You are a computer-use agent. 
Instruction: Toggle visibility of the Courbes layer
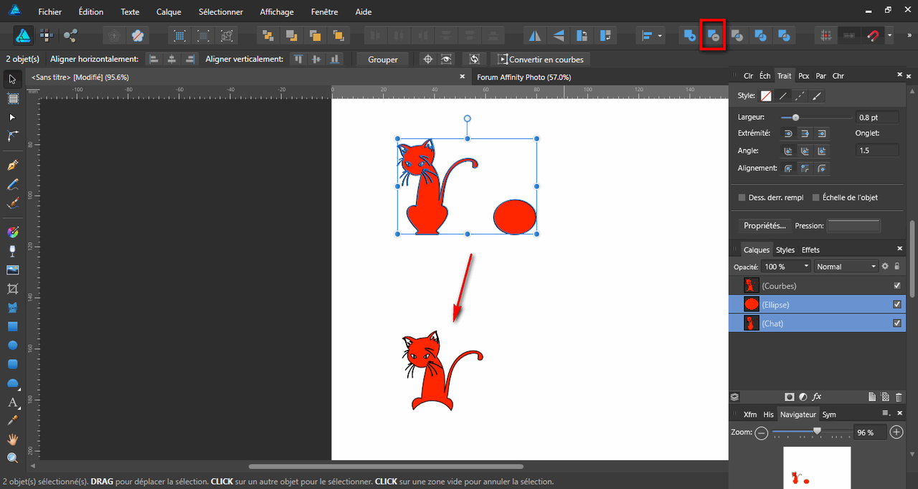click(897, 285)
